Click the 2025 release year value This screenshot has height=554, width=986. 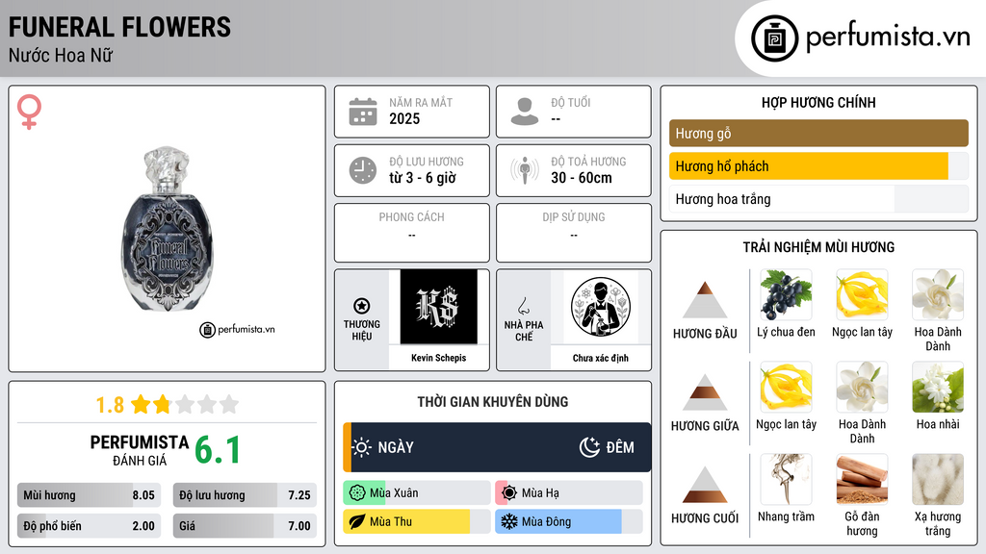point(404,118)
